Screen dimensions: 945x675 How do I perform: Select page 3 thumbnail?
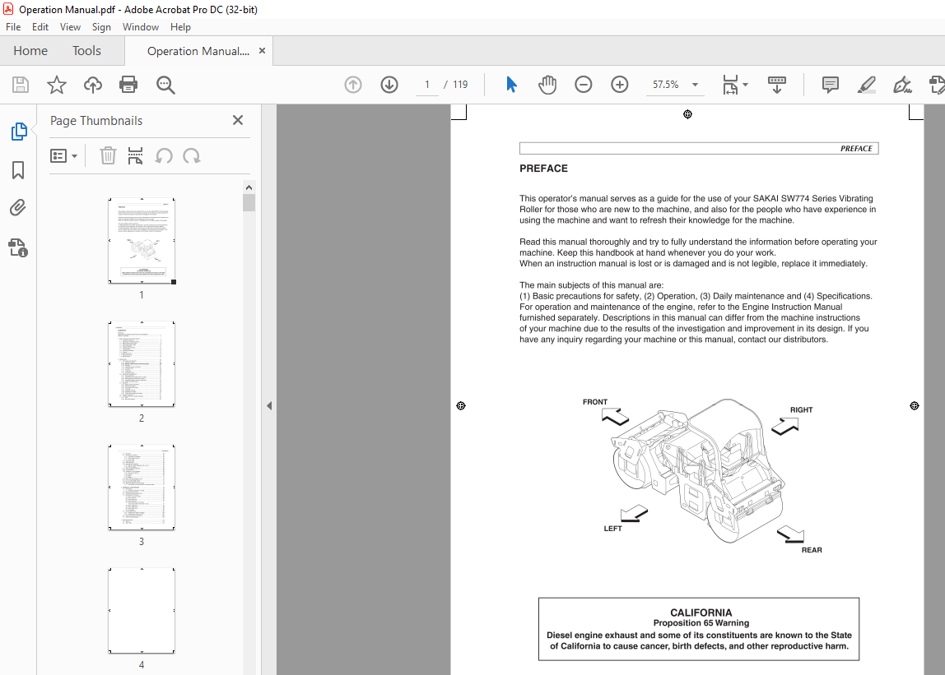(x=142, y=488)
